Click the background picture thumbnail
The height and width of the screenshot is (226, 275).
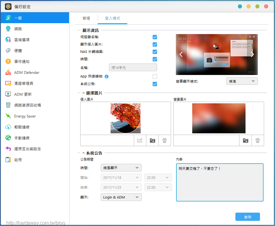219,118
